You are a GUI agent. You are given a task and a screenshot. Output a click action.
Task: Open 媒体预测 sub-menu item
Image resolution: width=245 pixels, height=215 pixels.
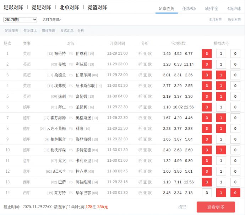(48, 31)
